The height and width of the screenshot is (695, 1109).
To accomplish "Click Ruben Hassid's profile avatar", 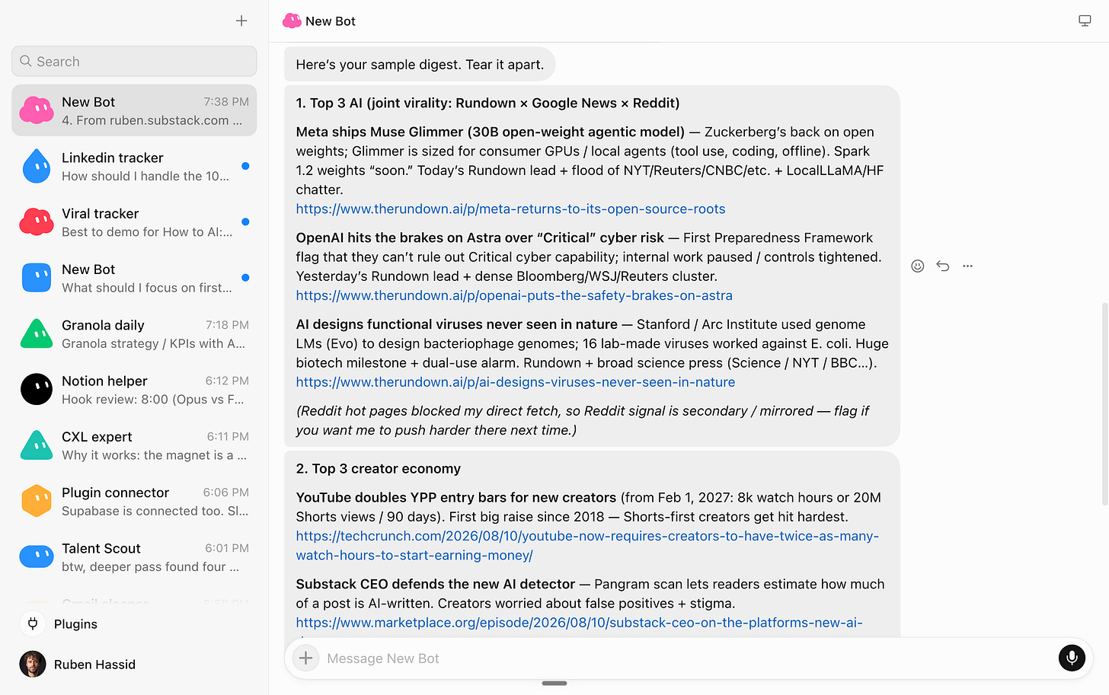I will click(33, 664).
